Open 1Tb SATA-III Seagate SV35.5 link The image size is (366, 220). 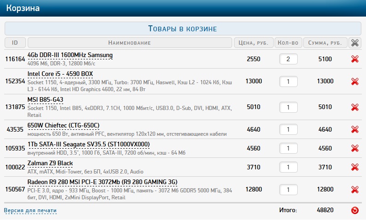point(89,145)
